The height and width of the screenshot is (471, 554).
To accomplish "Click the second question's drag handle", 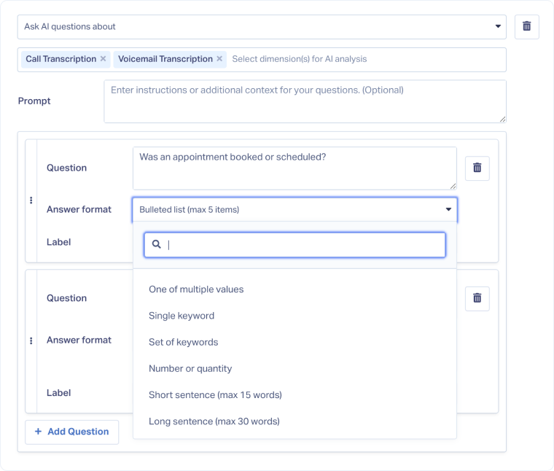I will (x=31, y=340).
